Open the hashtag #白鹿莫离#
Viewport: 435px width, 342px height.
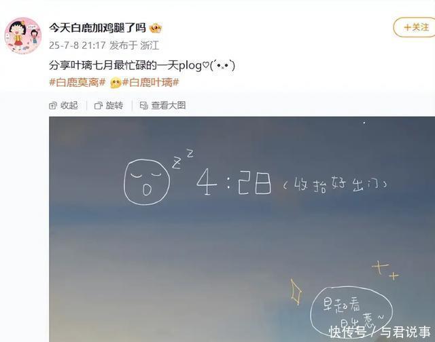tap(77, 82)
